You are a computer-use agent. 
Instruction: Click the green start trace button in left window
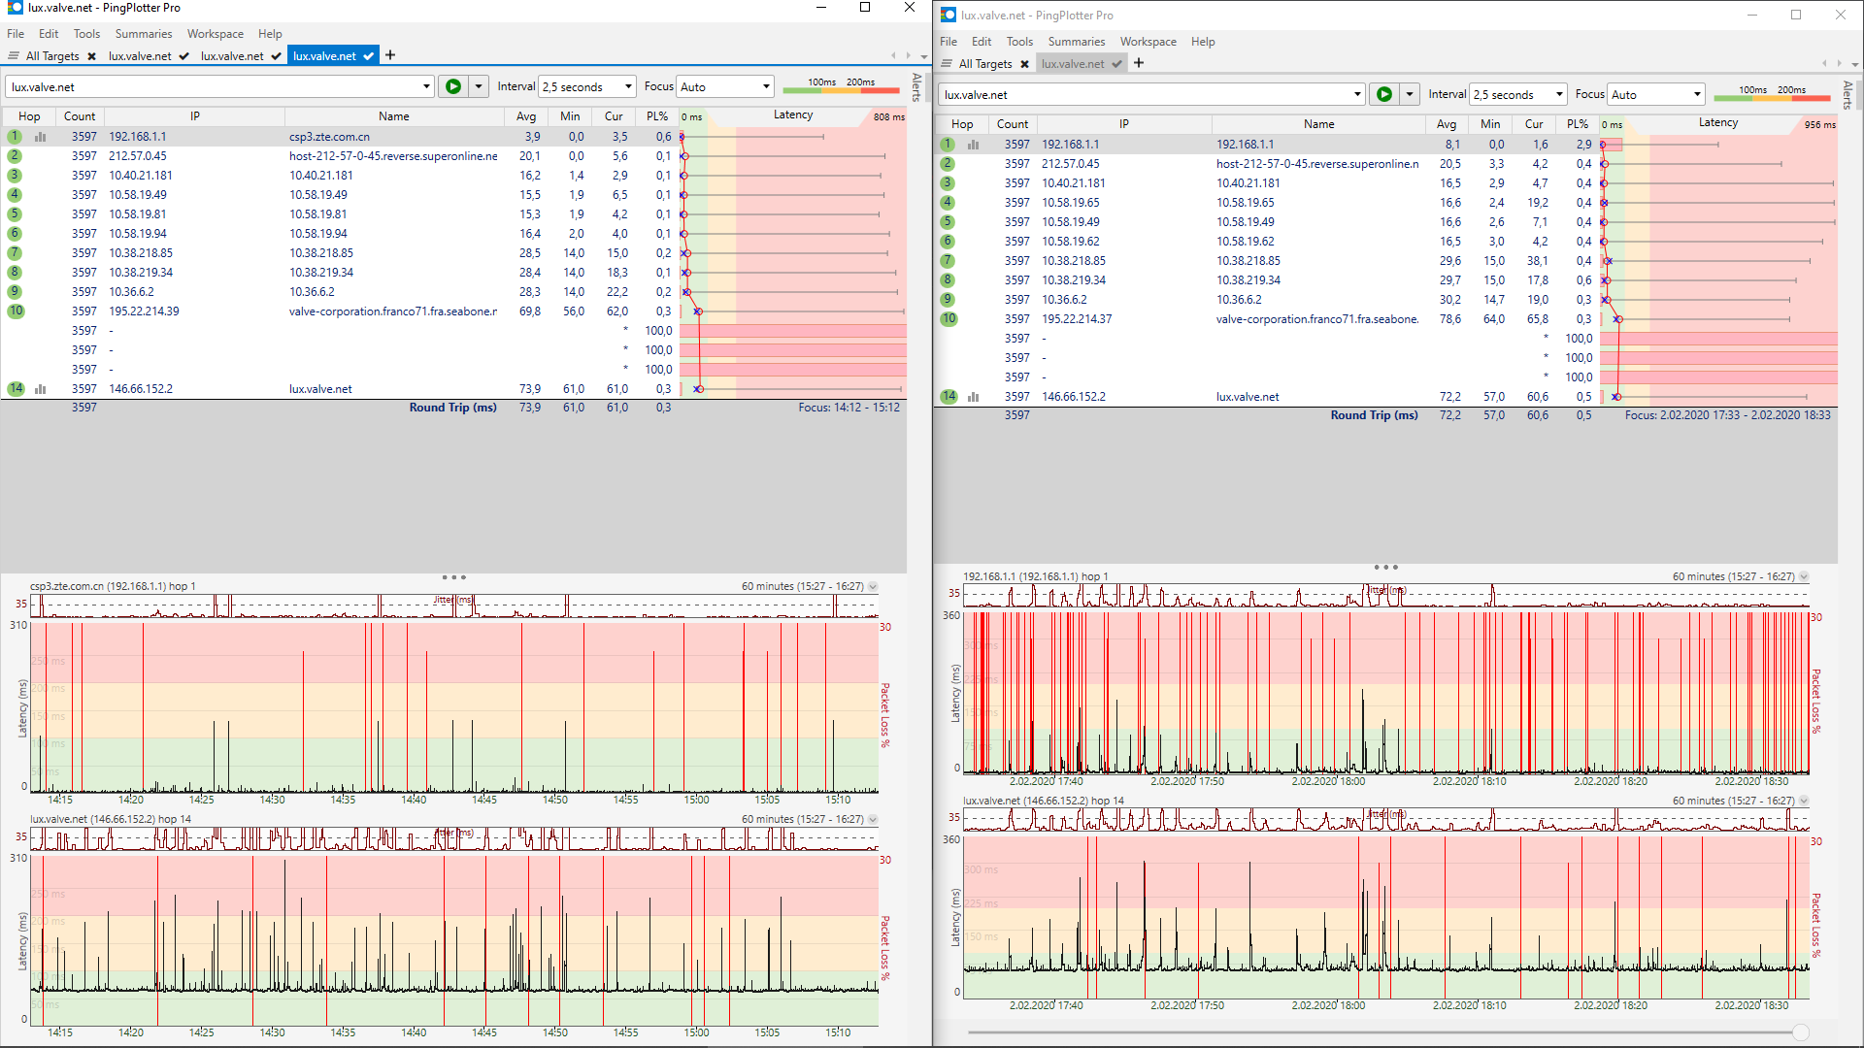coord(452,86)
